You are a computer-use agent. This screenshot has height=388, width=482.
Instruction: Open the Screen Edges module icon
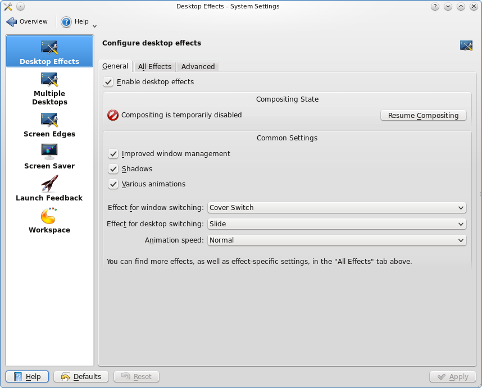(49, 120)
